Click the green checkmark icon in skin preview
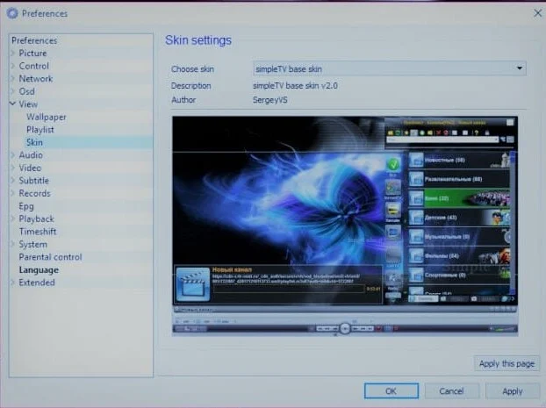The width and height of the screenshot is (546, 408). coord(393,164)
